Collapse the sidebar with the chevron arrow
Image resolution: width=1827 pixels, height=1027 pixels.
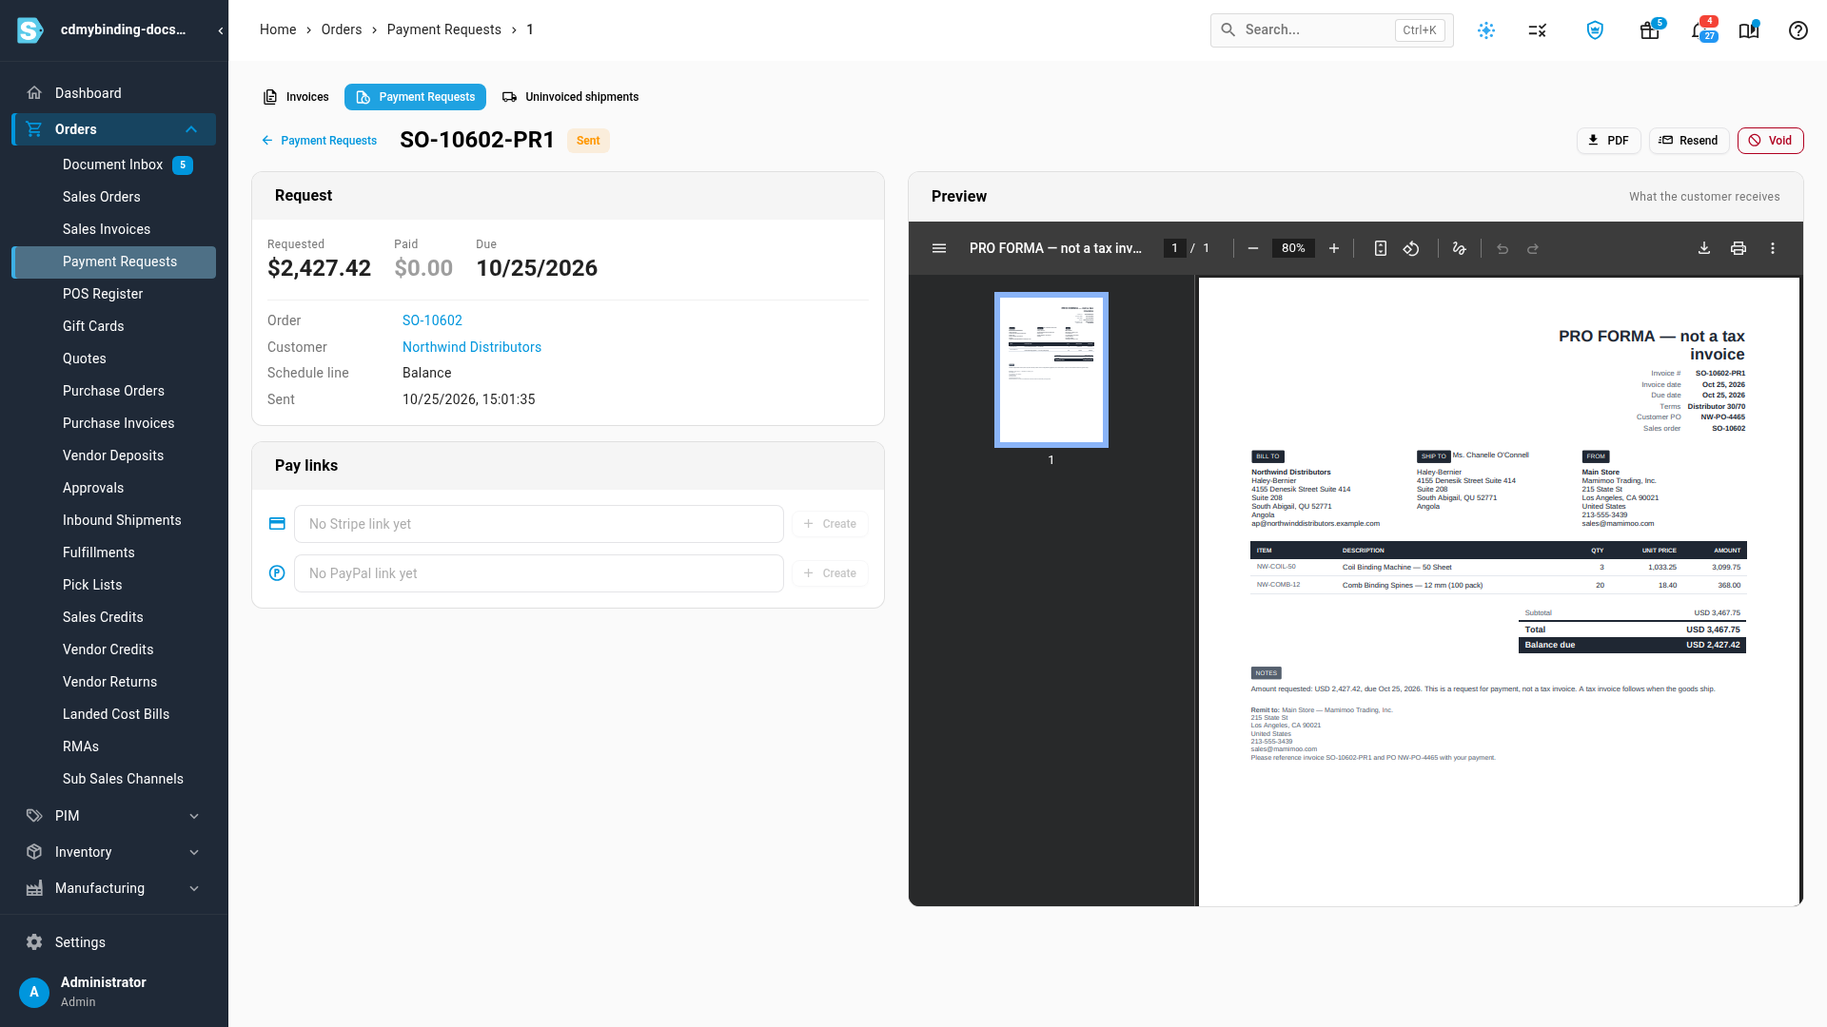[x=221, y=30]
